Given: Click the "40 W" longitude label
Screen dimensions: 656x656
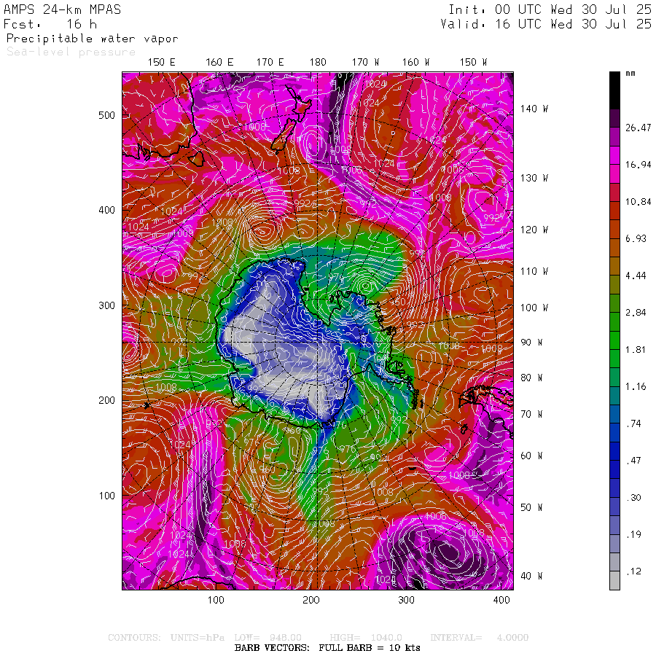Looking at the screenshot, I should point(531,576).
